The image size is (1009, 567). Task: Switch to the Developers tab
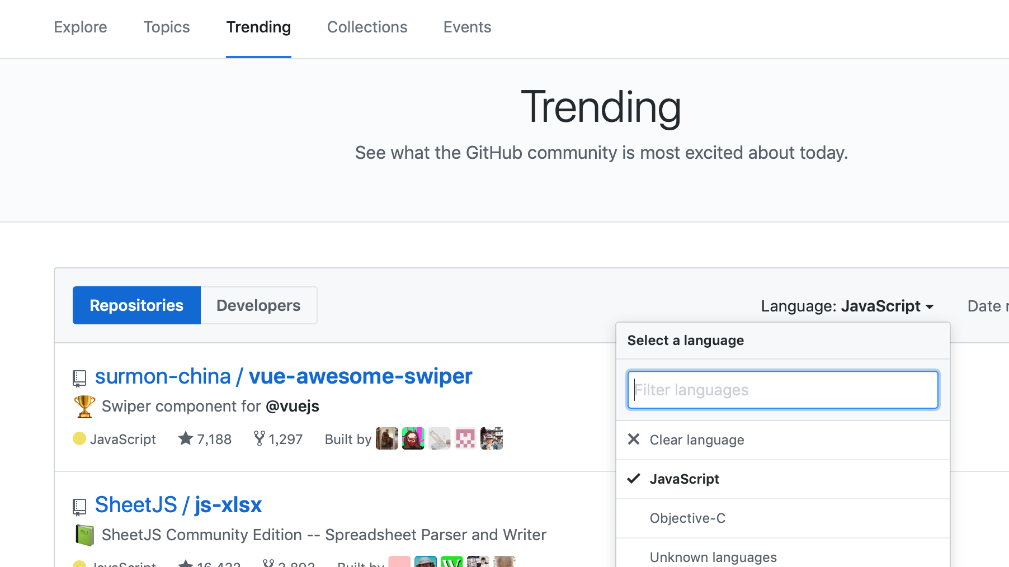(258, 305)
